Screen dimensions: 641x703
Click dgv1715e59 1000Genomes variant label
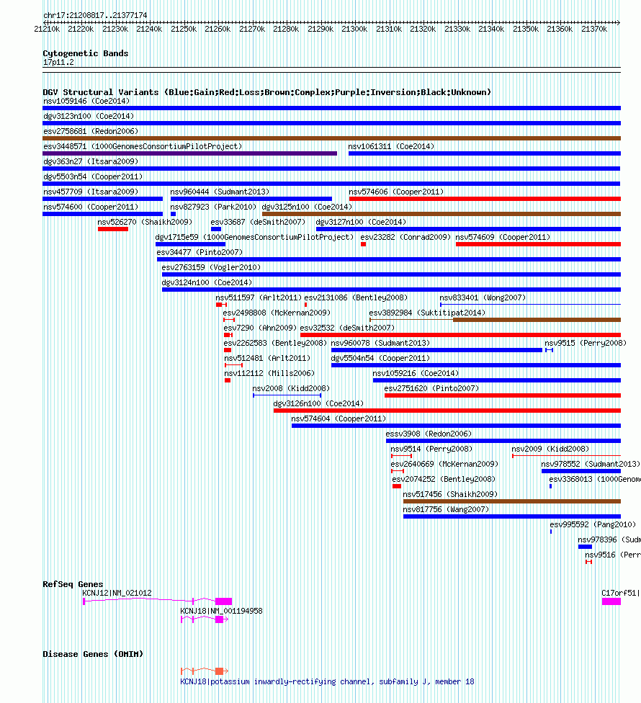click(254, 237)
